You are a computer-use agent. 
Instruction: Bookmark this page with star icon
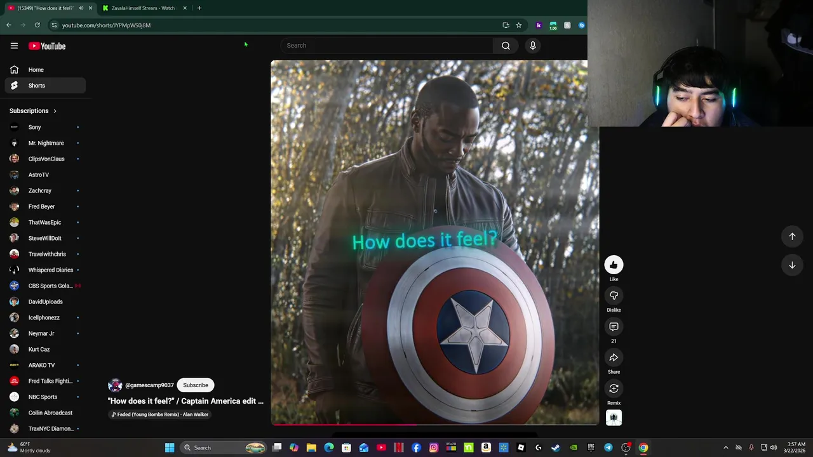pyautogui.click(x=518, y=25)
